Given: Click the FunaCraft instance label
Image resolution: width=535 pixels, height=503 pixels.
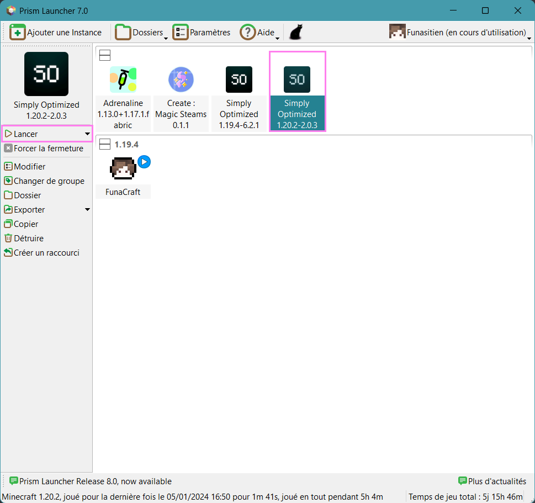Looking at the screenshot, I should [123, 192].
